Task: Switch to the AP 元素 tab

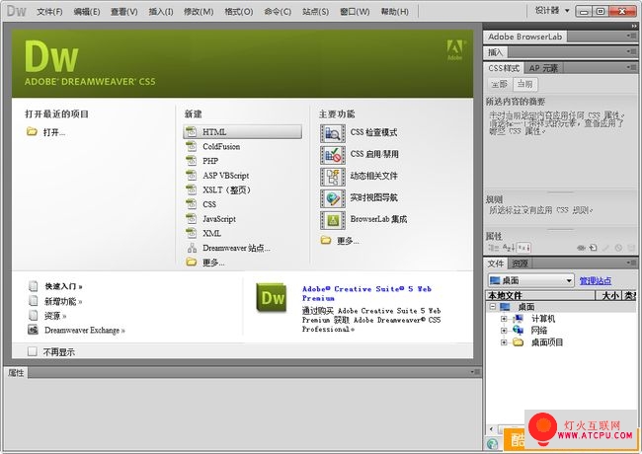Action: pyautogui.click(x=543, y=68)
